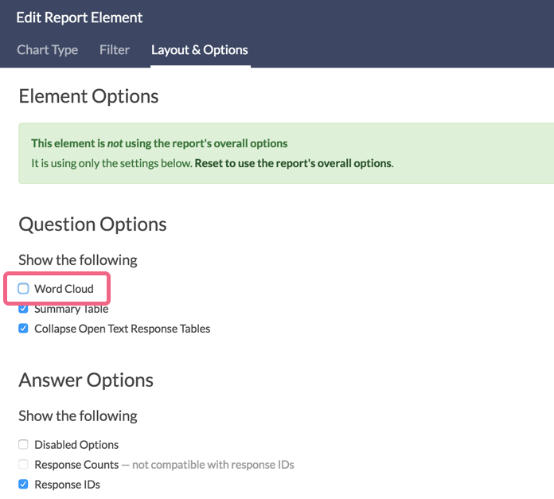Image resolution: width=554 pixels, height=499 pixels.
Task: Click the Edit Report Element title
Action: pos(80,17)
